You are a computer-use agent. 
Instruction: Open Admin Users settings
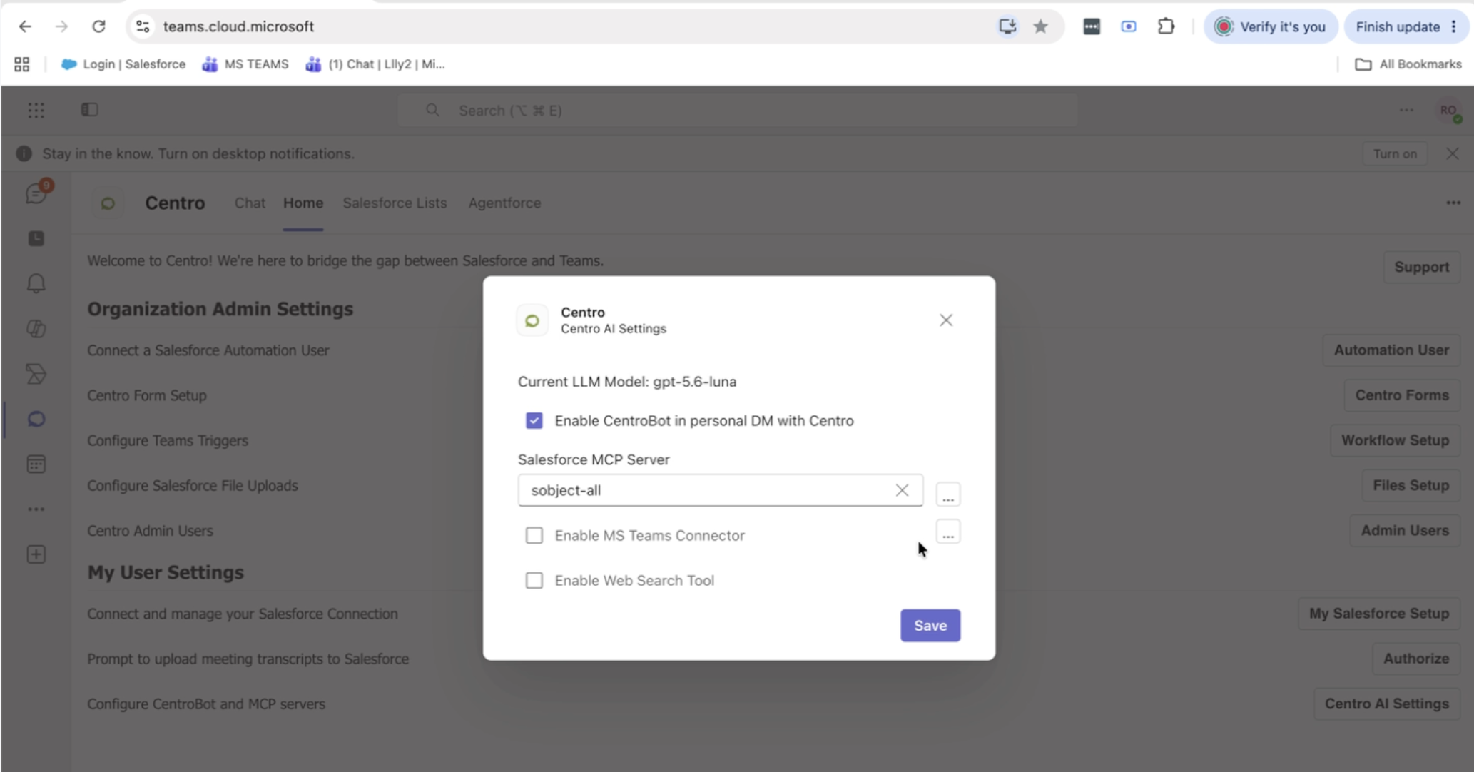(1405, 531)
